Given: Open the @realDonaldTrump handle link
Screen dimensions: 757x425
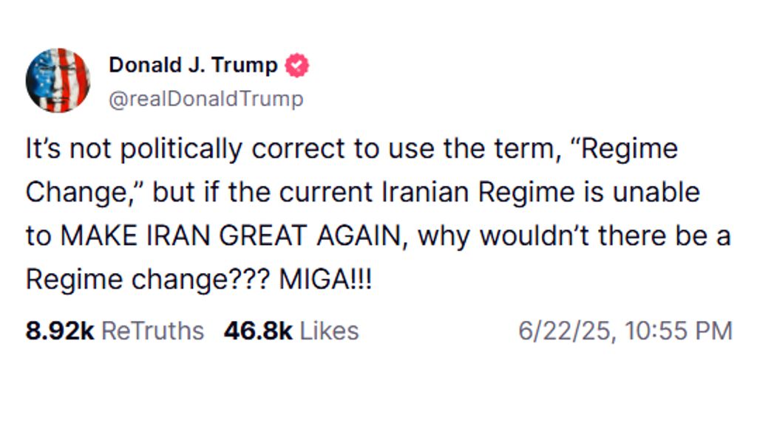Looking at the screenshot, I should tap(206, 99).
